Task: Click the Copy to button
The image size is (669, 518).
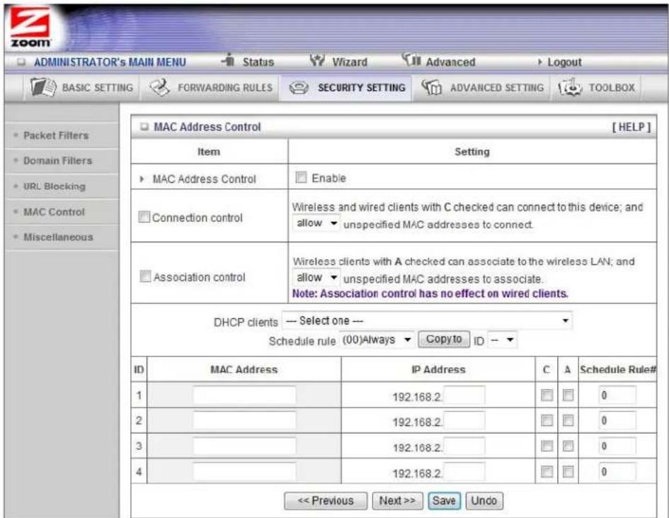Action: [444, 339]
